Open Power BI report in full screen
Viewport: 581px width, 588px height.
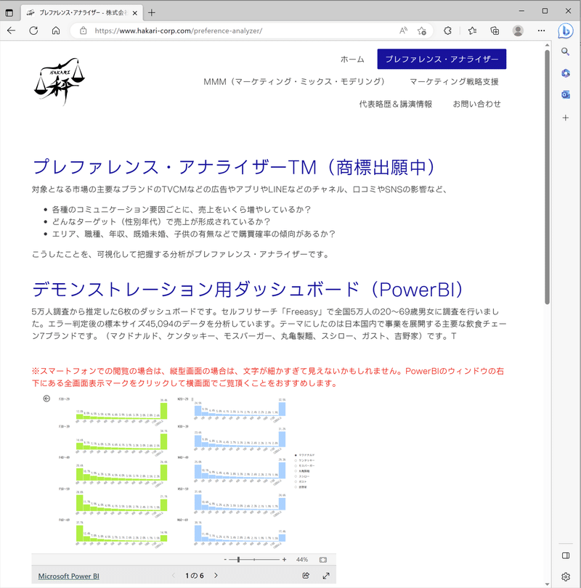pyautogui.click(x=326, y=575)
